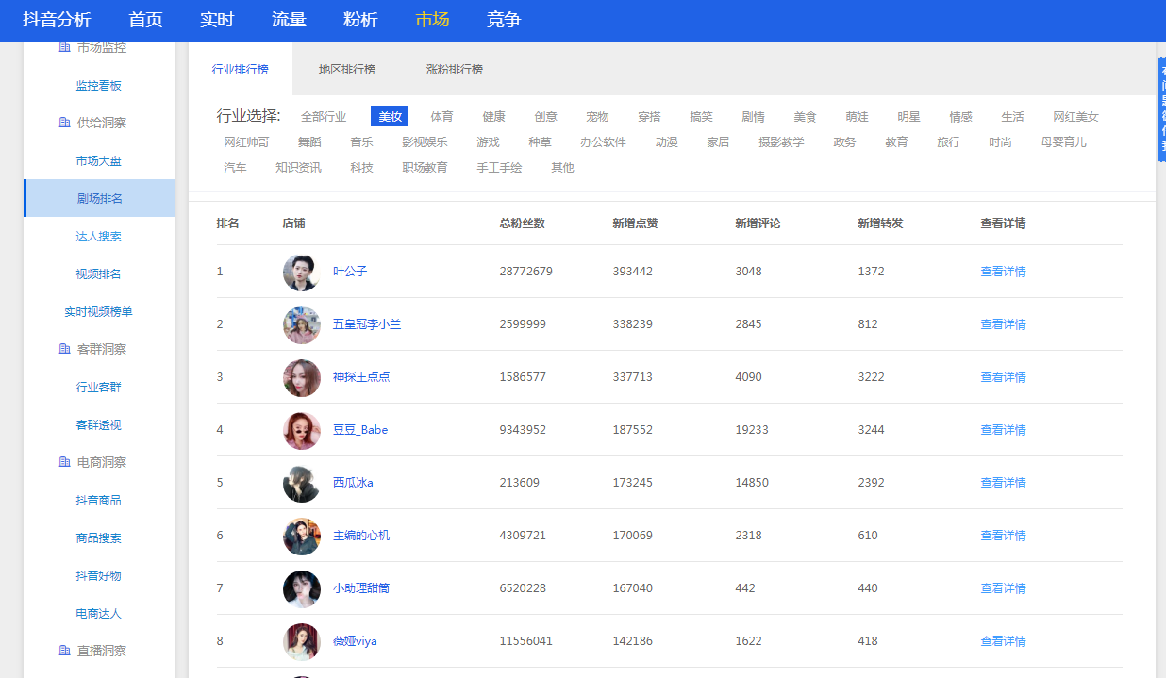Select 母婴育儿 industry filter
This screenshot has width=1166, height=678.
(x=1064, y=142)
